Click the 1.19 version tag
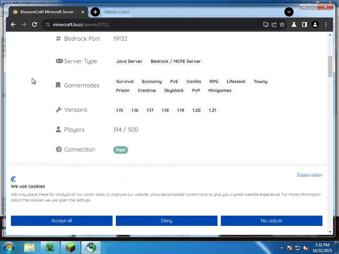 pos(180,110)
